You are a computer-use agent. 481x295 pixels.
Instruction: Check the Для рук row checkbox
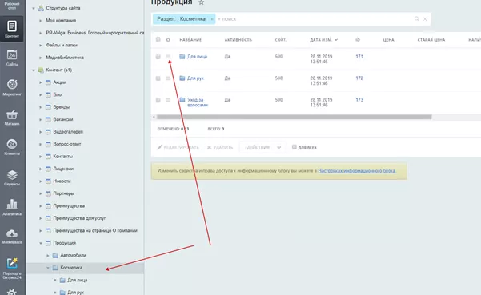click(158, 78)
